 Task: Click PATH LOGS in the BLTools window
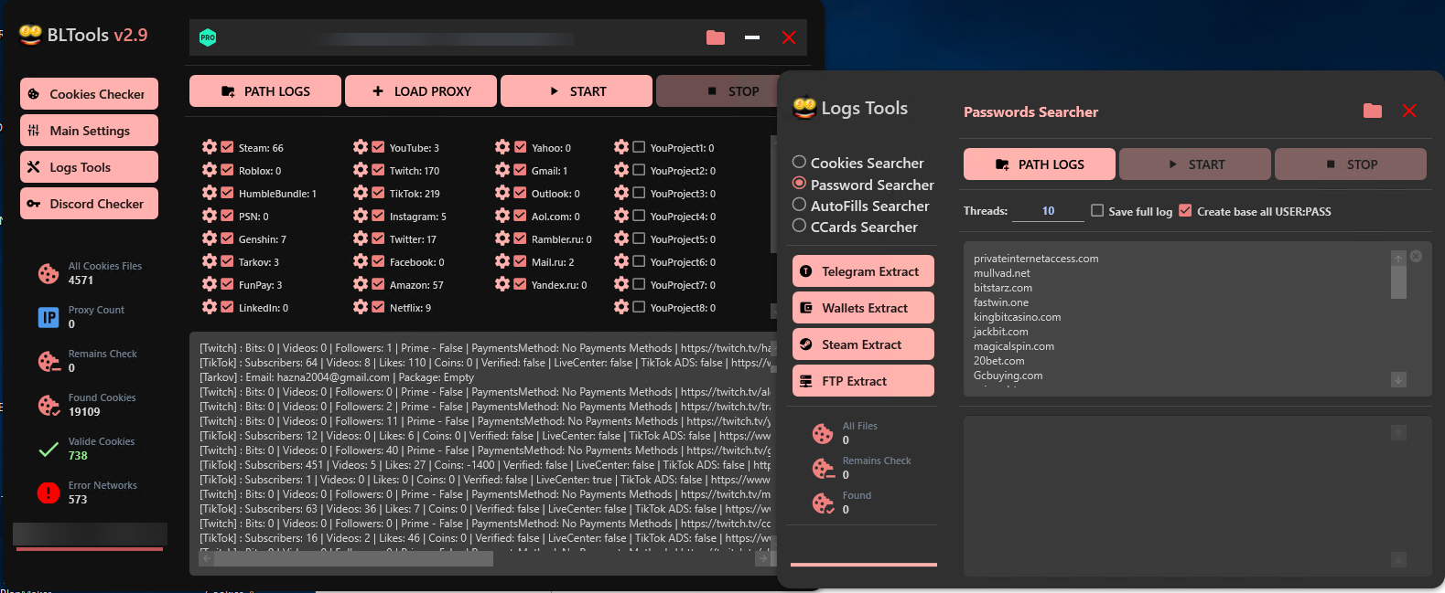(x=265, y=91)
